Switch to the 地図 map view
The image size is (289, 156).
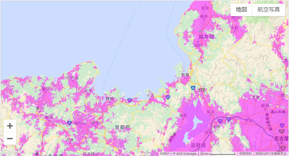(241, 9)
